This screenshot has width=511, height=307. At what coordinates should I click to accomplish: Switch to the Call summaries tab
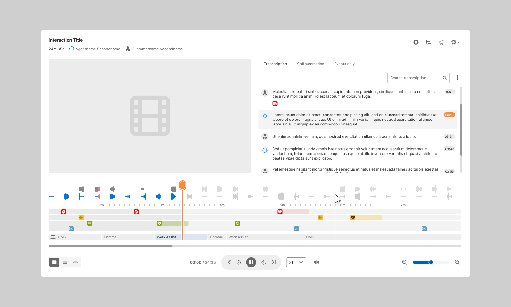point(310,64)
